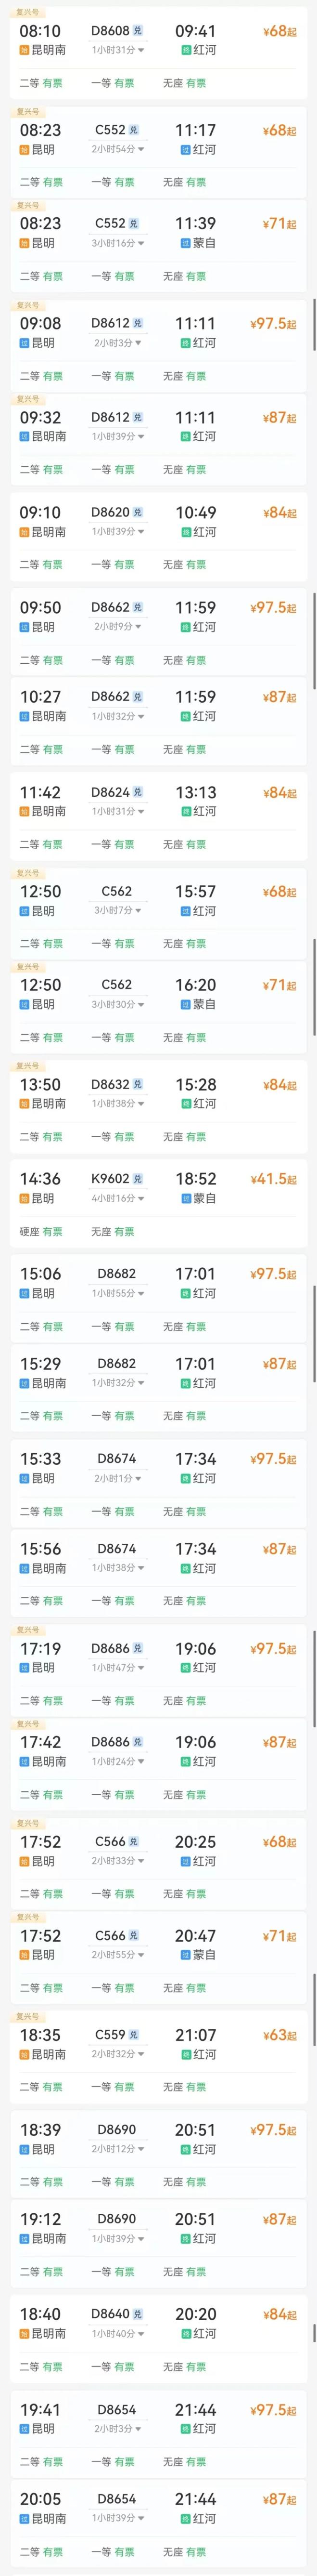Tap the 过 icon beside 蒙自 on K9602
This screenshot has height=2576, width=317.
click(x=186, y=1198)
